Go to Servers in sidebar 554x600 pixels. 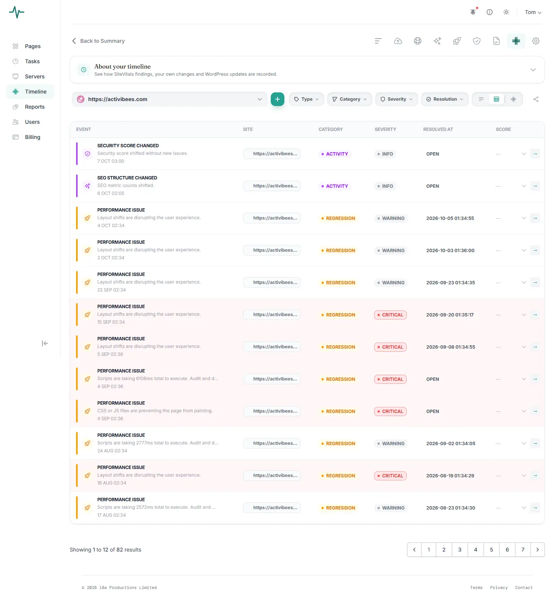point(30,76)
